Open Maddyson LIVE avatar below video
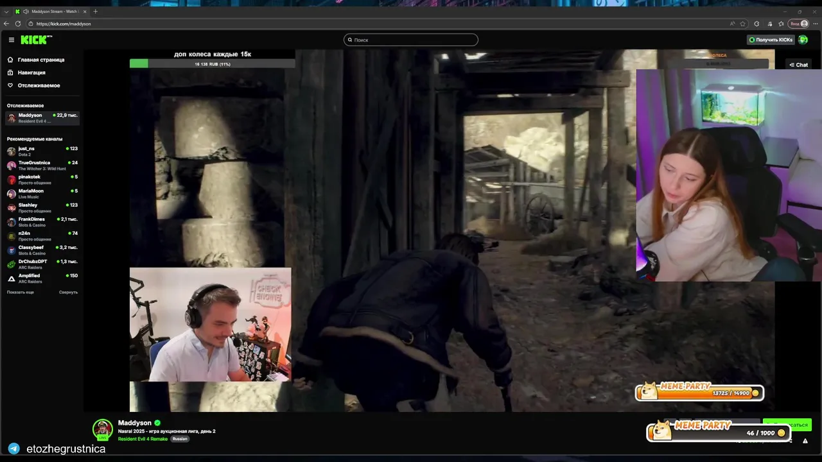The image size is (822, 462). click(103, 429)
